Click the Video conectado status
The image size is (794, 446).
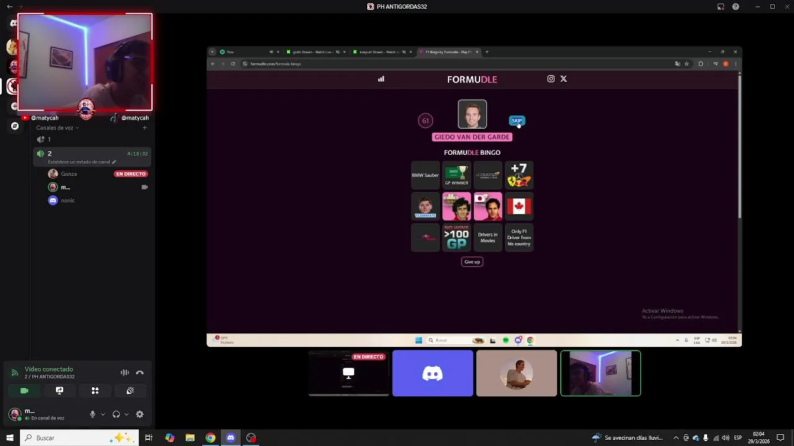click(x=48, y=369)
